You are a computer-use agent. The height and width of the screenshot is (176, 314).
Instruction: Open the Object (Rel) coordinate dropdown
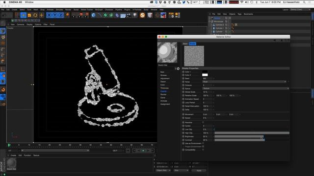point(163,171)
